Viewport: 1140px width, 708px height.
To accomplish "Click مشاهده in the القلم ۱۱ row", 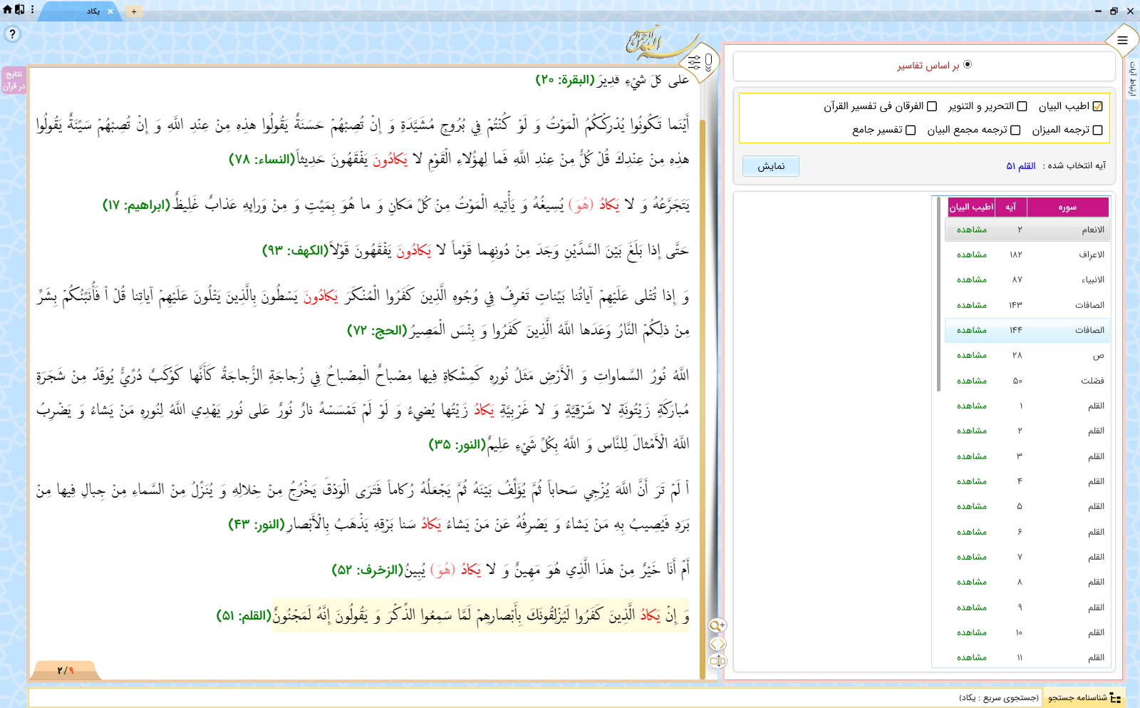I will 971,657.
